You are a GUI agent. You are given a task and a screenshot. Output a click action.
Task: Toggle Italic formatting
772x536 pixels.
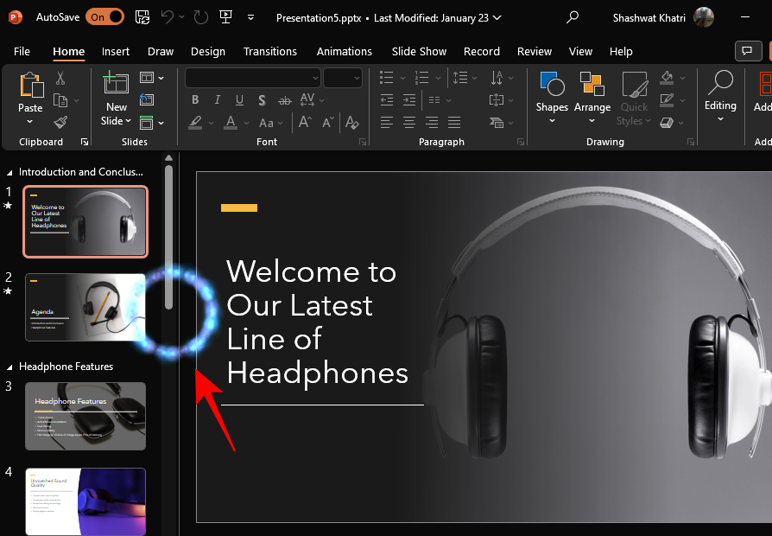coord(218,100)
